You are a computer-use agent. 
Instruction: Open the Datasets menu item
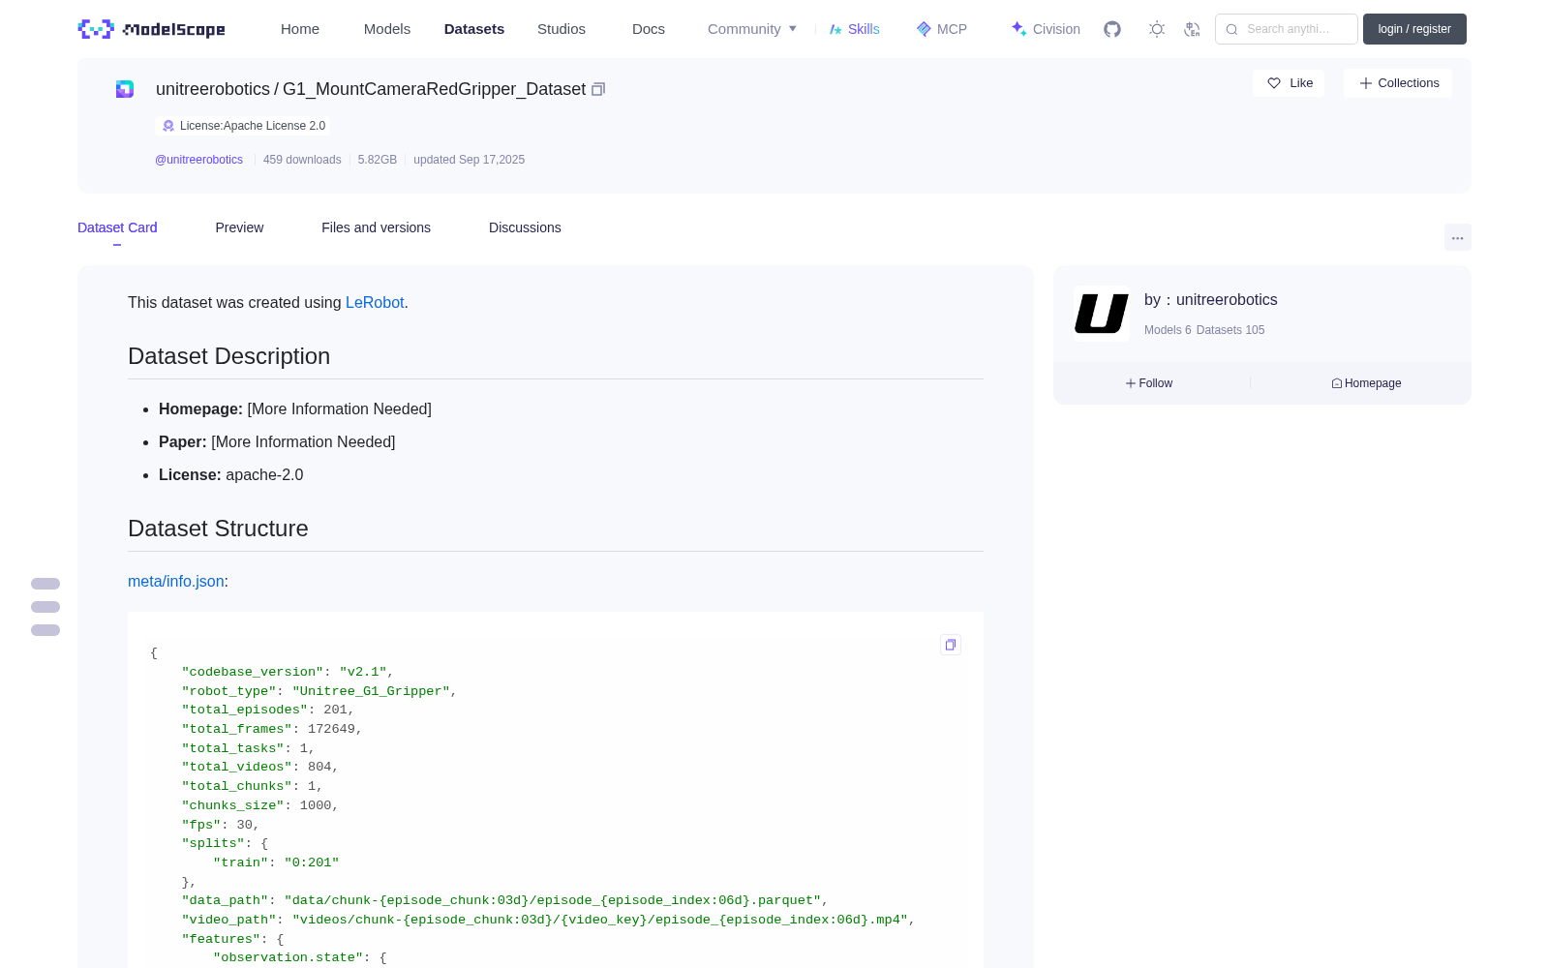474,29
